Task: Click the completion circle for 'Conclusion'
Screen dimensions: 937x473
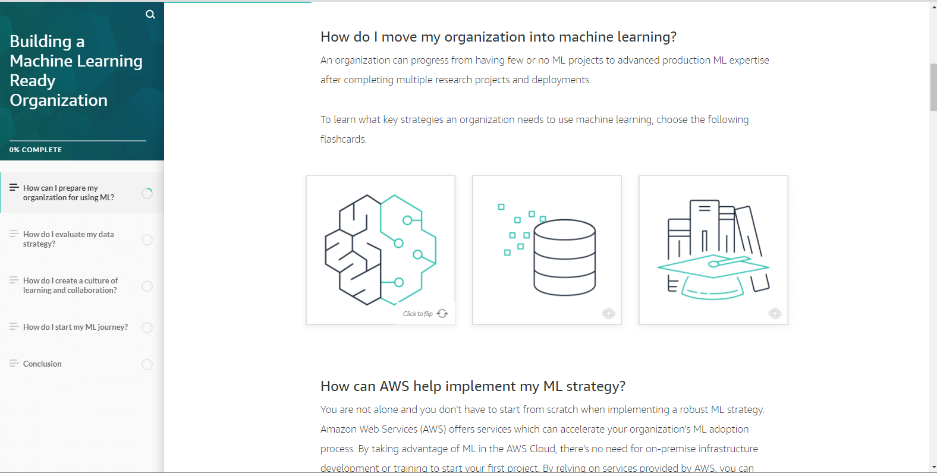Action: [147, 364]
